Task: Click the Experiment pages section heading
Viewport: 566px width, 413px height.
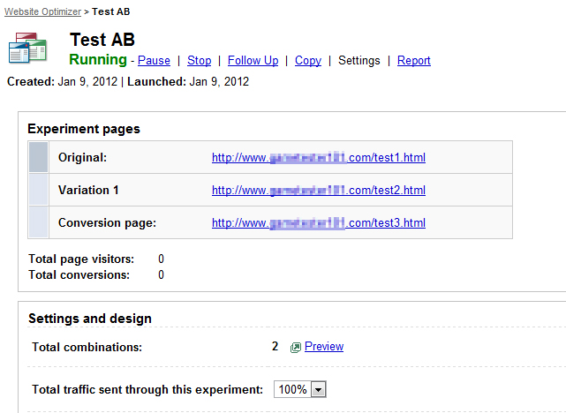Action: (84, 129)
